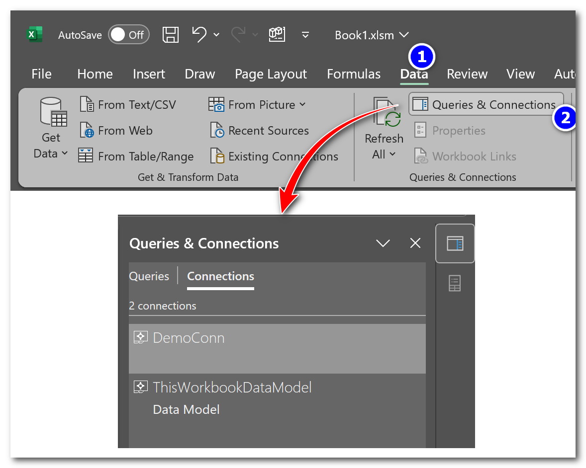
Task: Open the Undo history dropdown arrow
Action: click(216, 35)
